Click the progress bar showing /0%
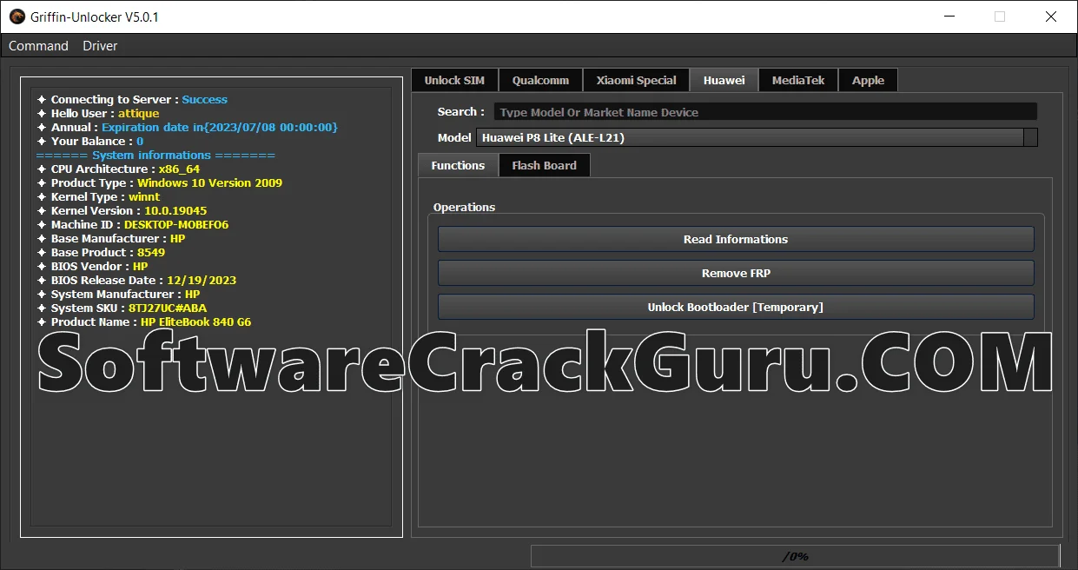Viewport: 1078px width, 570px height. click(795, 556)
